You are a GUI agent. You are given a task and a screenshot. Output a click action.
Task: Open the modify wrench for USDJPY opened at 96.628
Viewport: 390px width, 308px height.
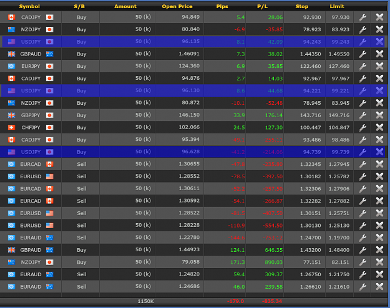363,152
